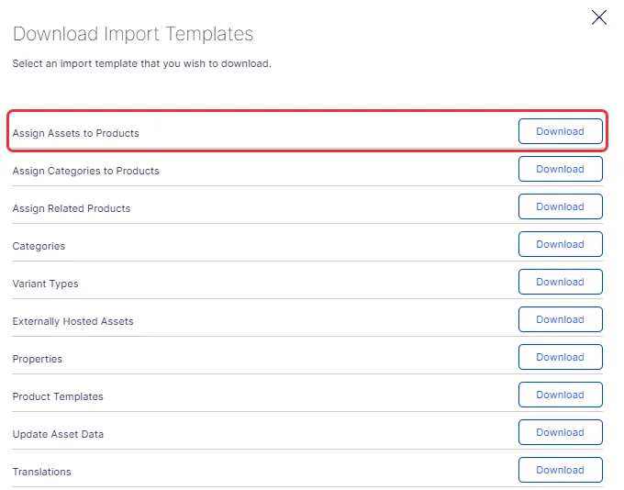Download the Assign Related Products template
The image size is (624, 490).
561,206
